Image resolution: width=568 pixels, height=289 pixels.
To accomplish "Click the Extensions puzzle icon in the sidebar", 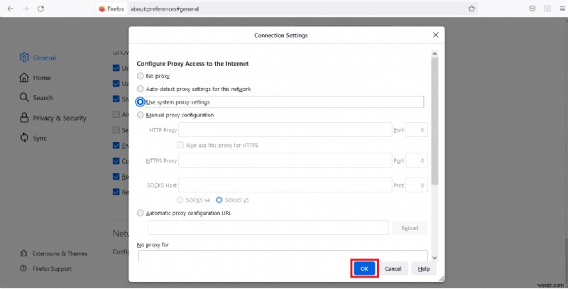I will [x=23, y=253].
